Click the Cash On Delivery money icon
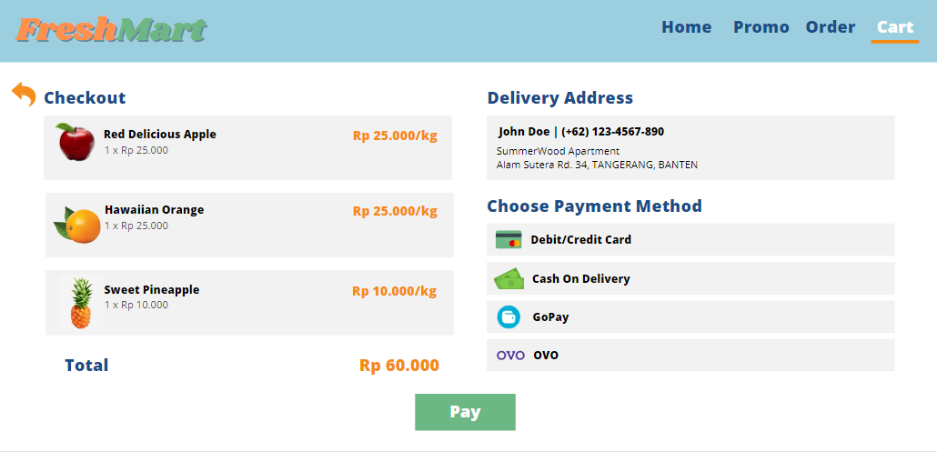Image resolution: width=937 pixels, height=452 pixels. click(509, 279)
